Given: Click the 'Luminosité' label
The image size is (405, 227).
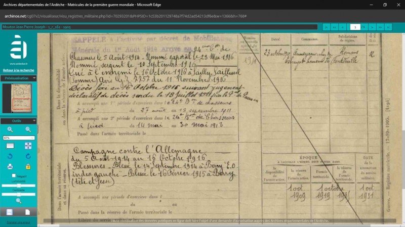Looking at the screenshot, I should pyautogui.click(x=18, y=181).
